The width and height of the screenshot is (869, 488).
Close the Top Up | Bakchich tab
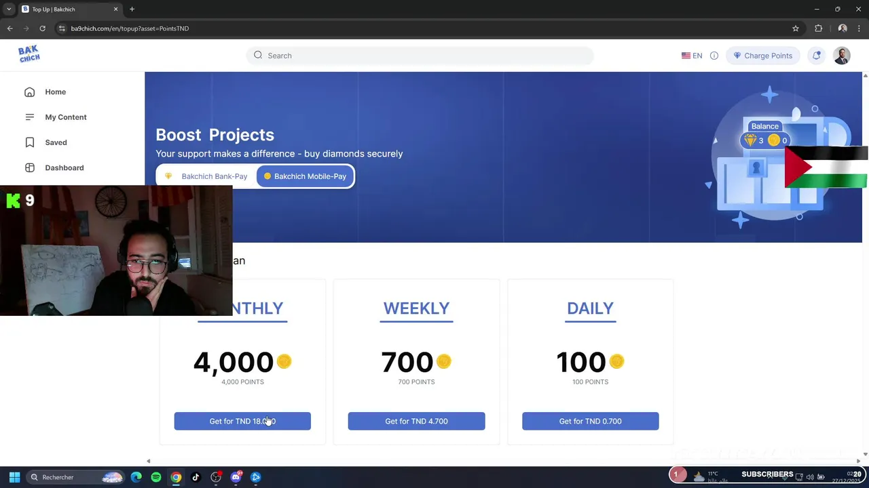115,9
